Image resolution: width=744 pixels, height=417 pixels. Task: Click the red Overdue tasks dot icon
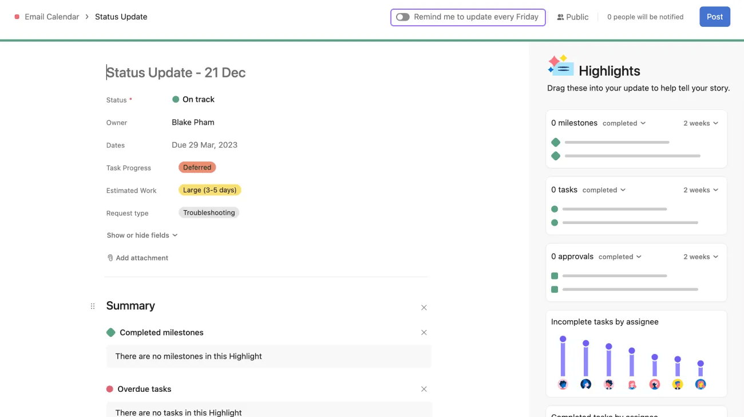pos(110,389)
